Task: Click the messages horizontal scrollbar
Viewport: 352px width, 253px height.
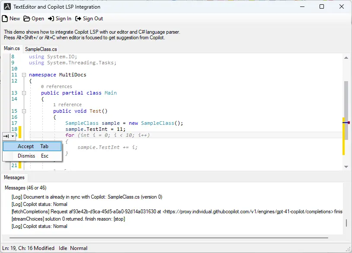Action: [x=169, y=238]
